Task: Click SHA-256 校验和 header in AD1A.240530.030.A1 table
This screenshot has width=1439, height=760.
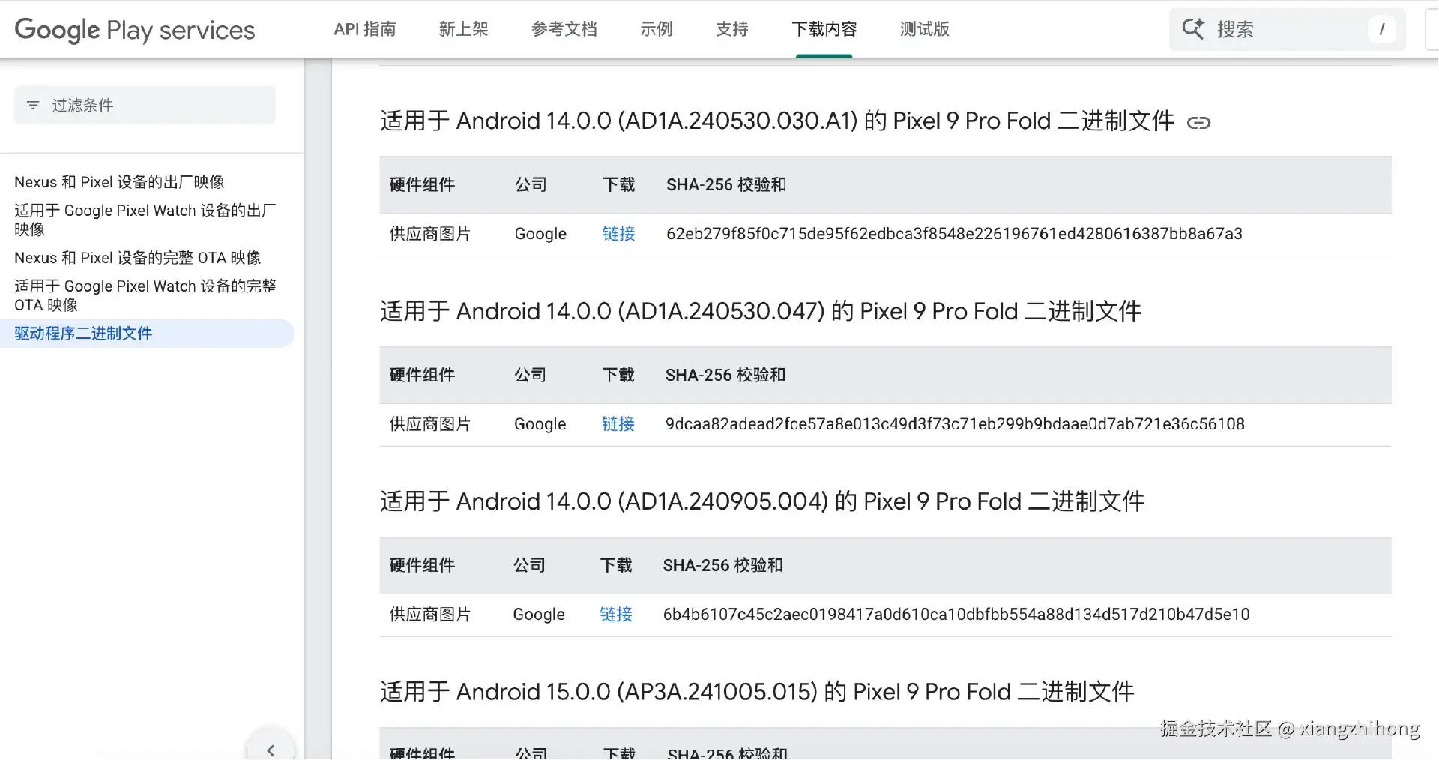Action: click(x=726, y=184)
